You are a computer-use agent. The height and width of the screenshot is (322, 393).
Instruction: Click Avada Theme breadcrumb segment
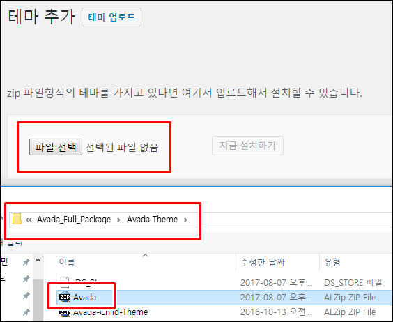152,220
